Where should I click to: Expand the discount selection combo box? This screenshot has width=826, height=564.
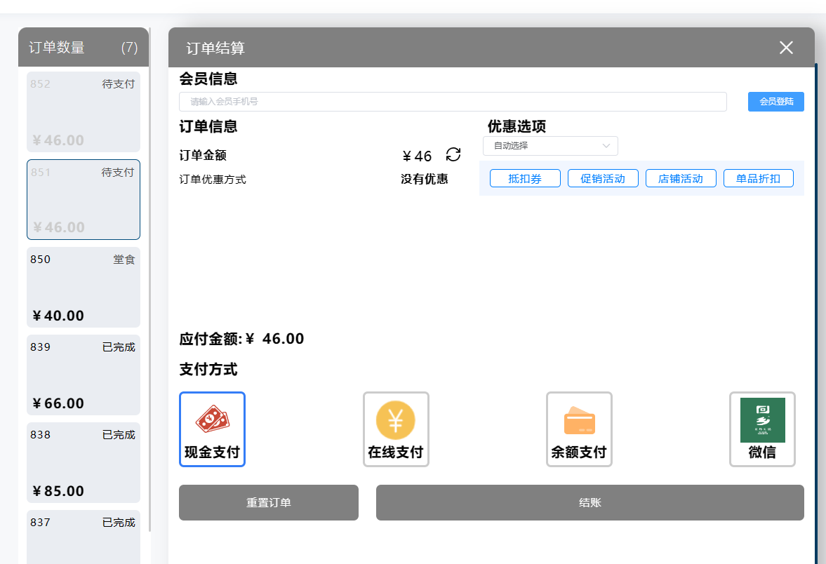pos(550,146)
